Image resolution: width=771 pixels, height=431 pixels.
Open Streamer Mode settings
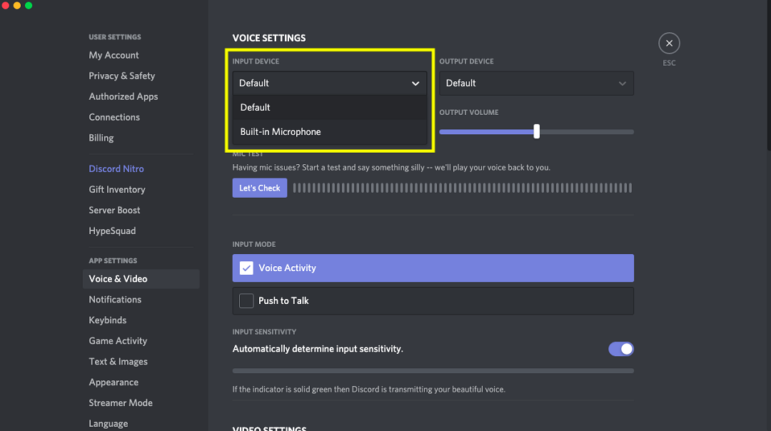pyautogui.click(x=121, y=403)
